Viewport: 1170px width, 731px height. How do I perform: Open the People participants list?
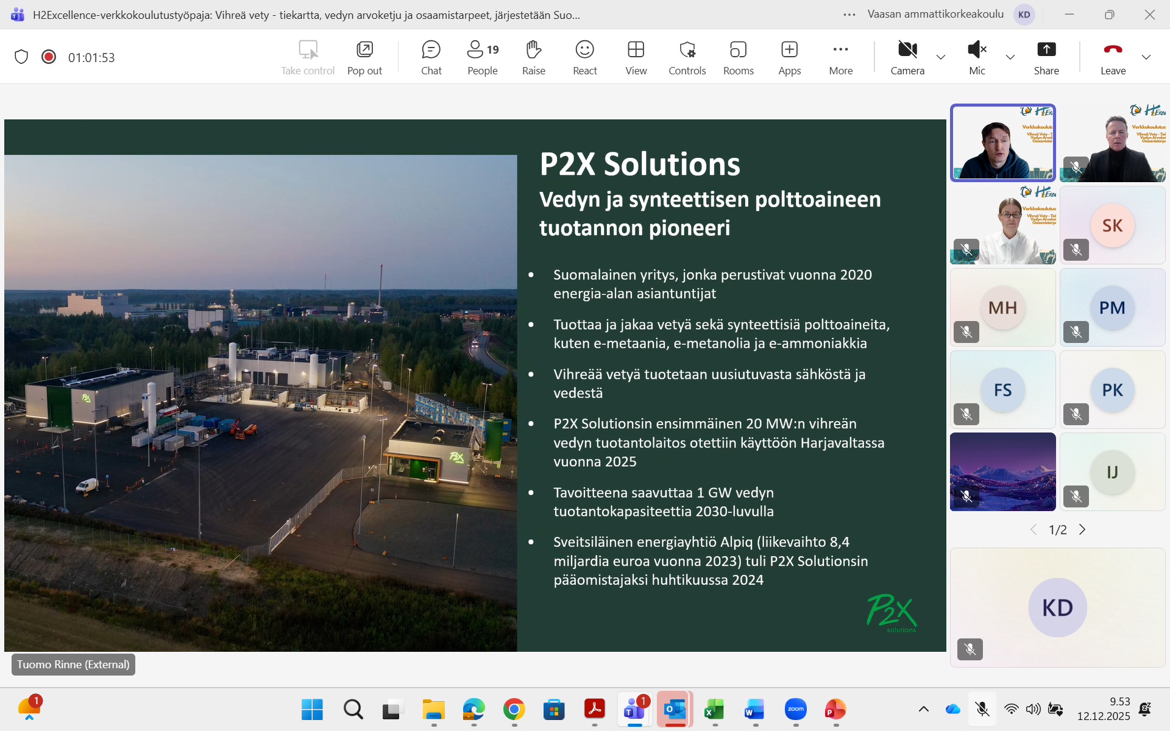coord(482,57)
